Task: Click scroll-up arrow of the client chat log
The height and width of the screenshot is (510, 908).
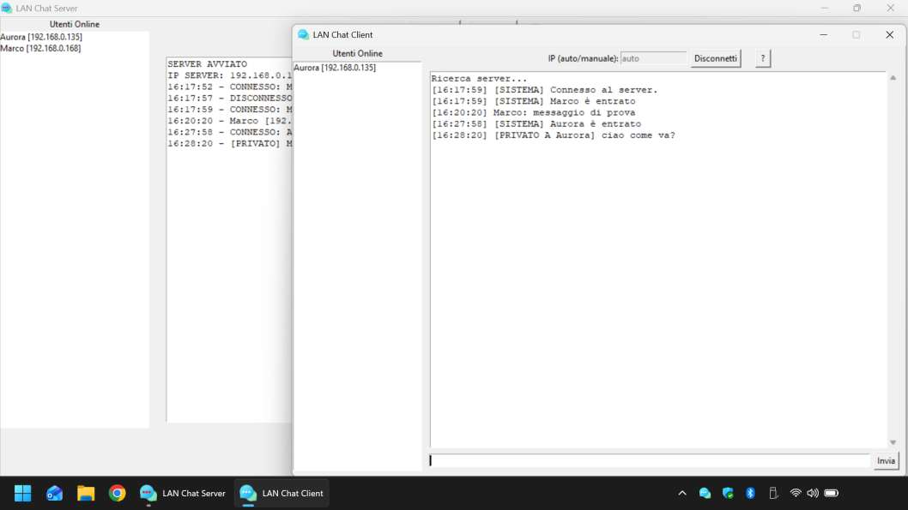Action: (893, 78)
